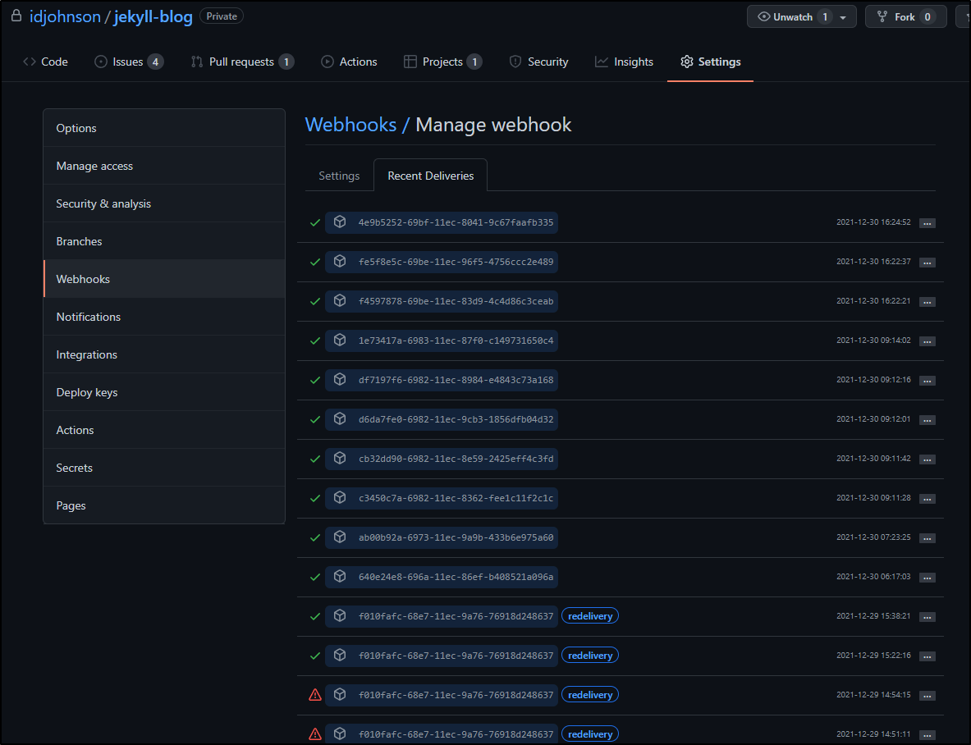This screenshot has width=971, height=745.
Task: Open Actions in the settings sidebar
Action: pos(164,430)
